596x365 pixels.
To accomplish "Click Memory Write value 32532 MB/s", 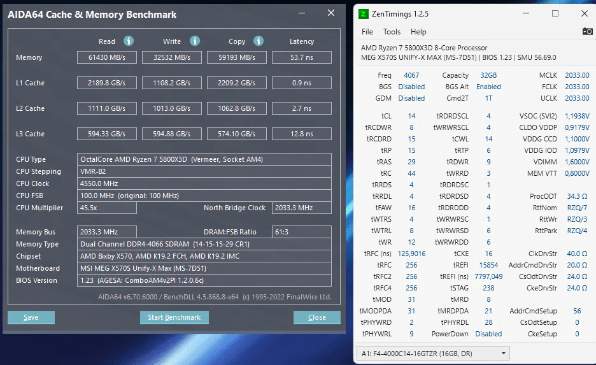I will pos(172,57).
